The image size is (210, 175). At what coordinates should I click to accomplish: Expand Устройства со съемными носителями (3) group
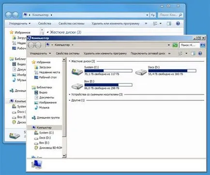(x=70, y=95)
